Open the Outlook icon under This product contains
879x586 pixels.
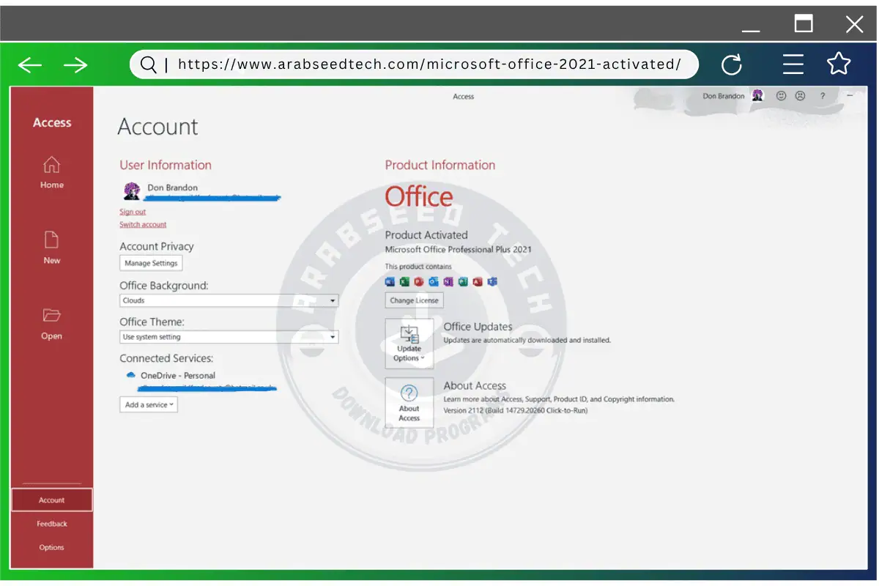coord(434,281)
